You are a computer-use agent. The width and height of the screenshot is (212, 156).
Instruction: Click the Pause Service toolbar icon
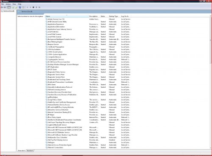click(36, 7)
